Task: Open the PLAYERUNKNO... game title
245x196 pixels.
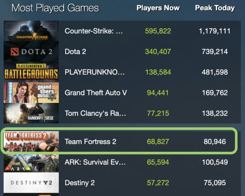Action: click(x=95, y=72)
